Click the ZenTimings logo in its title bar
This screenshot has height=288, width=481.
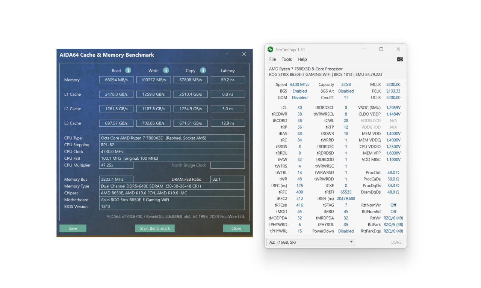pyautogui.click(x=270, y=49)
